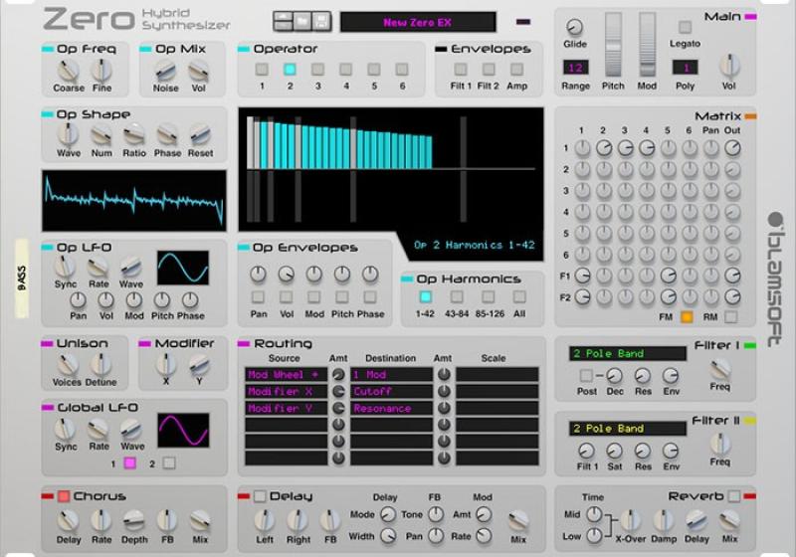Enable the Legato switch
The height and width of the screenshot is (557, 796).
click(685, 28)
